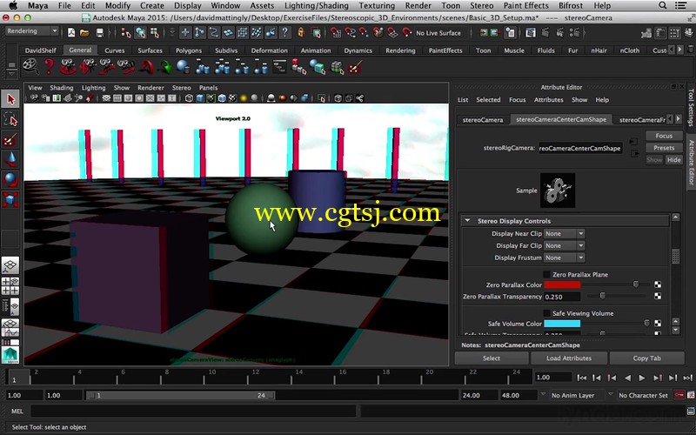Select the arrow Select tool in toolbox
Viewport: 696px width, 435px height.
click(x=10, y=98)
